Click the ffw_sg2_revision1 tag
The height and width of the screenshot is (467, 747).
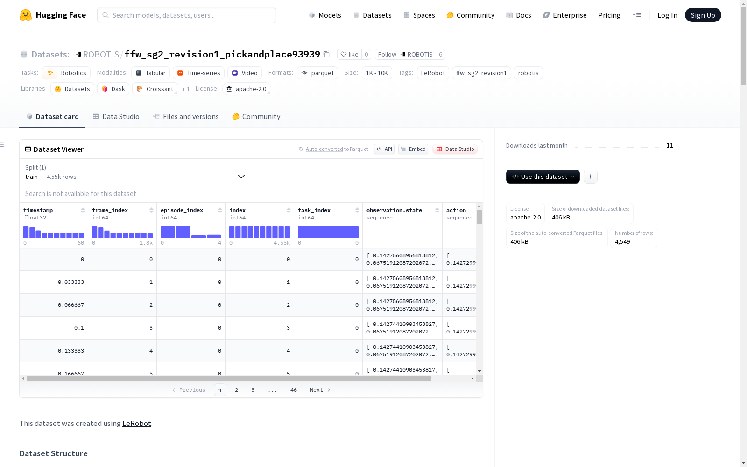(481, 73)
